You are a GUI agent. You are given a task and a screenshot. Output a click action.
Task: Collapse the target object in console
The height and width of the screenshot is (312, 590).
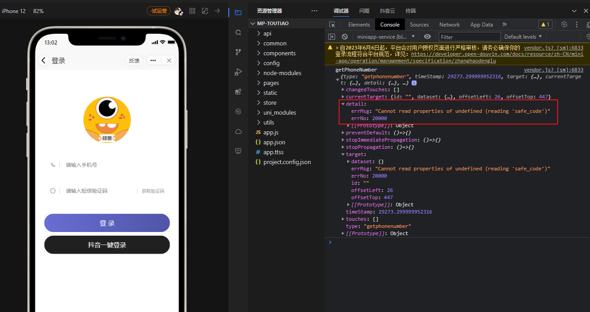(x=343, y=155)
